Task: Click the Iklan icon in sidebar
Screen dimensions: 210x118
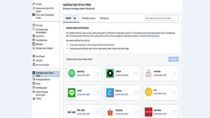Action: [x=34, y=83]
